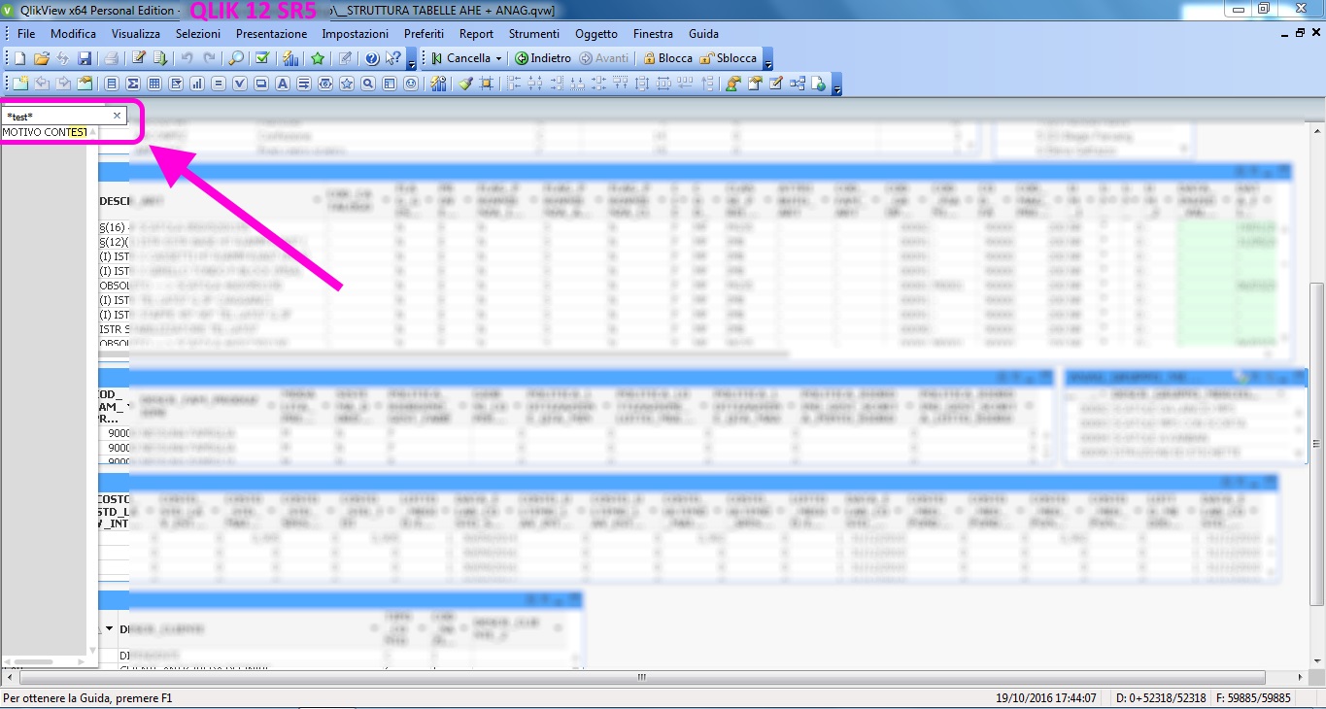
Task: Open the Strumenti menu
Action: pyautogui.click(x=534, y=33)
